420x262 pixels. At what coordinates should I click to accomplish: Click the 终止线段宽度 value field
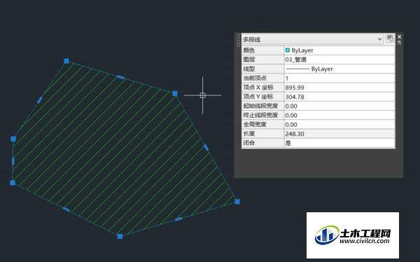(339, 116)
